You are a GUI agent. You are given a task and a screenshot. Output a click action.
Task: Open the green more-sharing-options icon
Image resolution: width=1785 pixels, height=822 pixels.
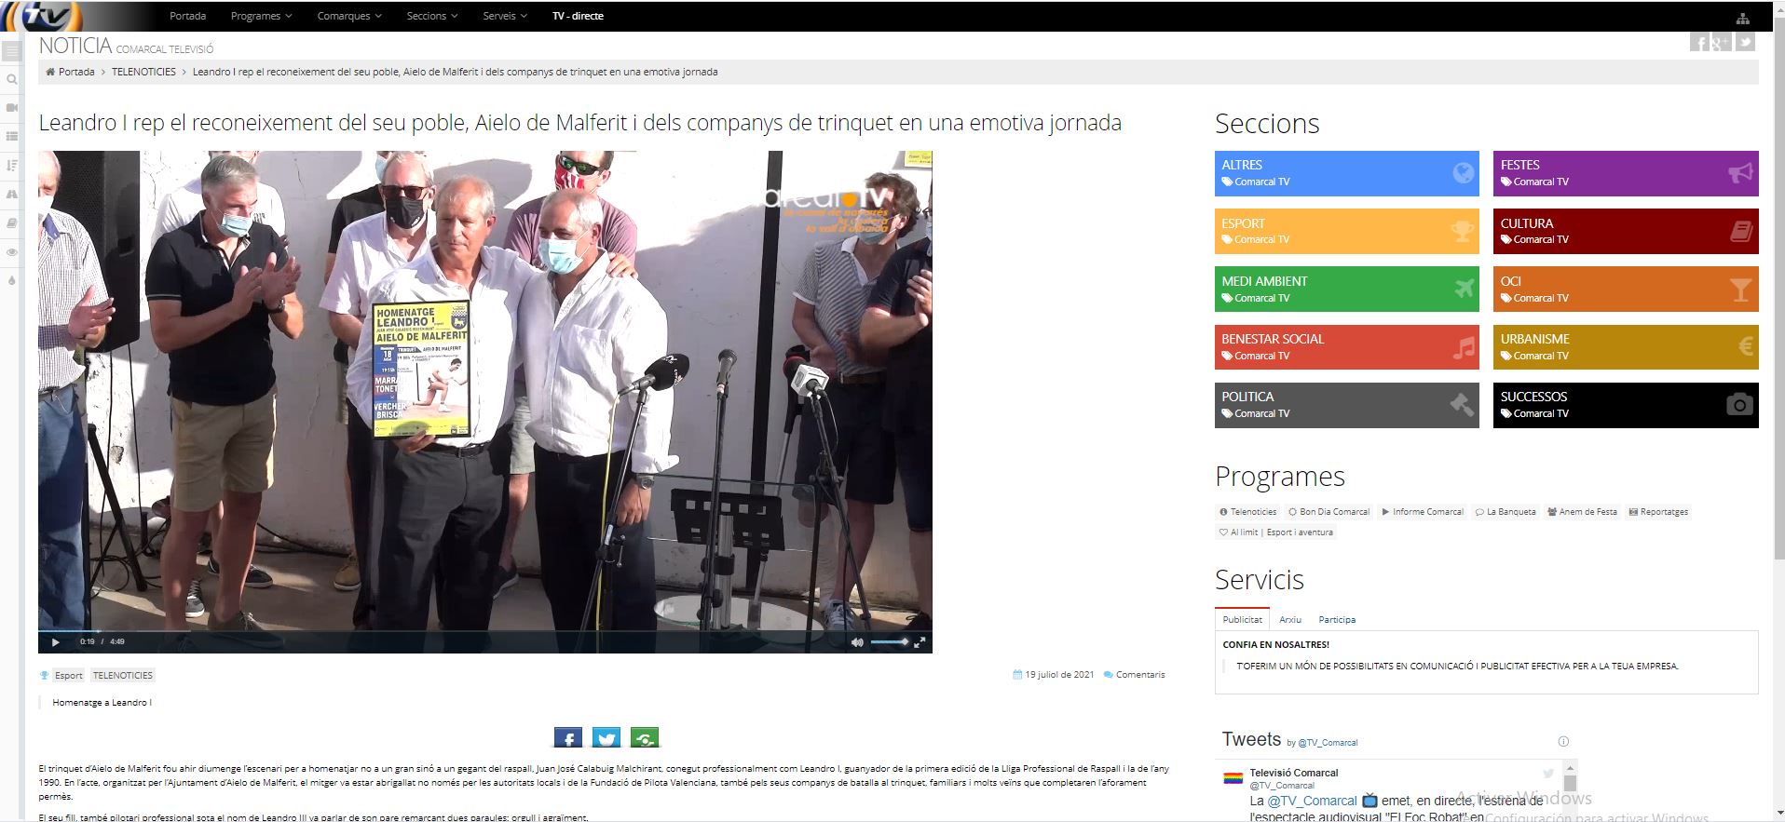(x=645, y=738)
